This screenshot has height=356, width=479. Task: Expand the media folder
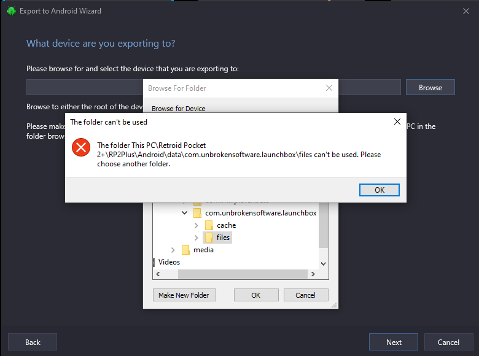(173, 250)
